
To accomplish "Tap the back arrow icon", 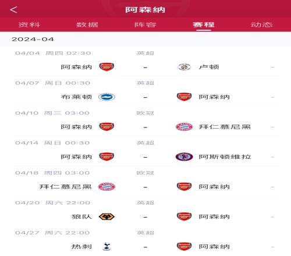I will (x=13, y=10).
